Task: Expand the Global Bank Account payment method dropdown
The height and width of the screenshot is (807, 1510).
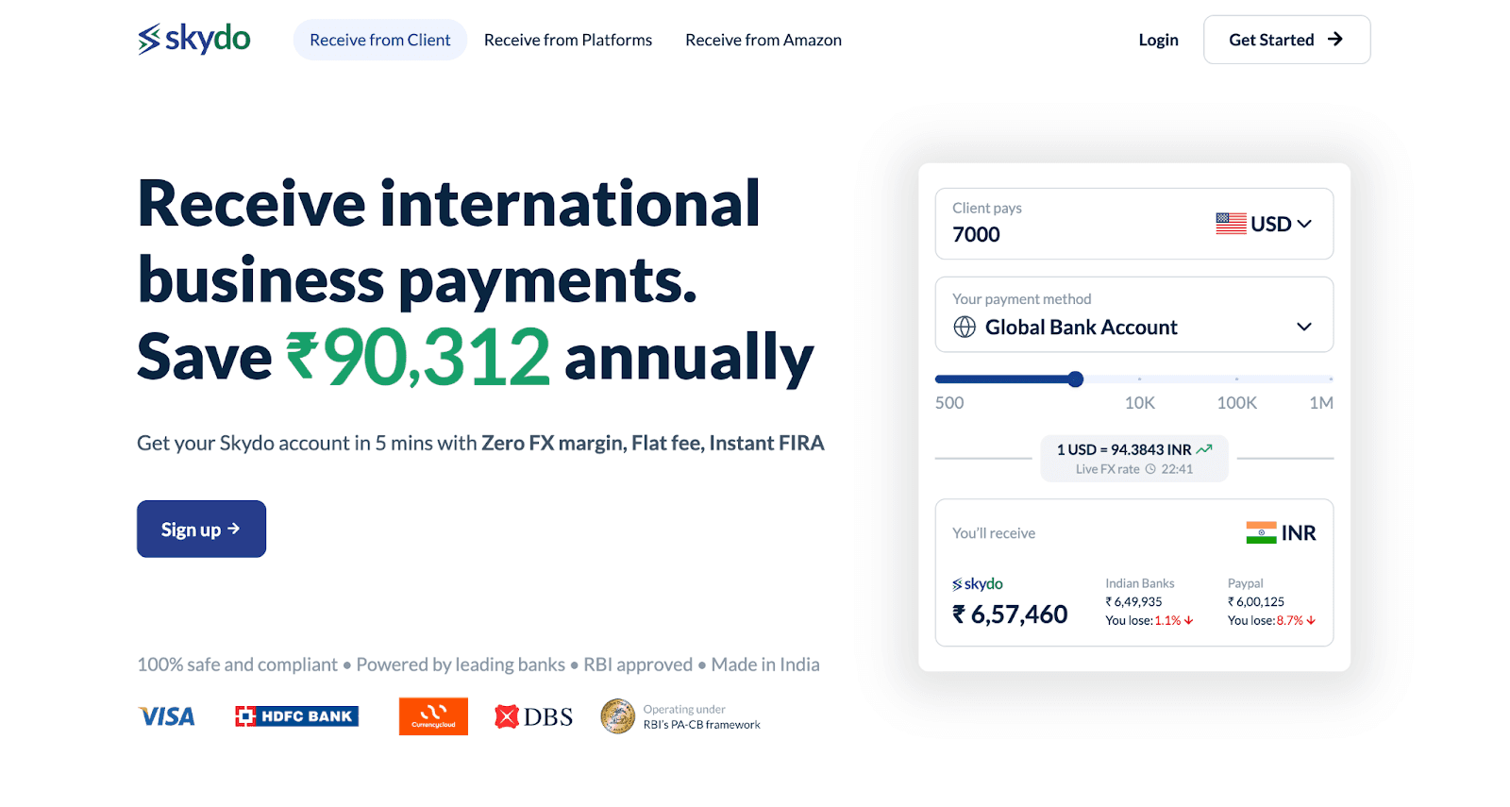Action: pos(1133,315)
